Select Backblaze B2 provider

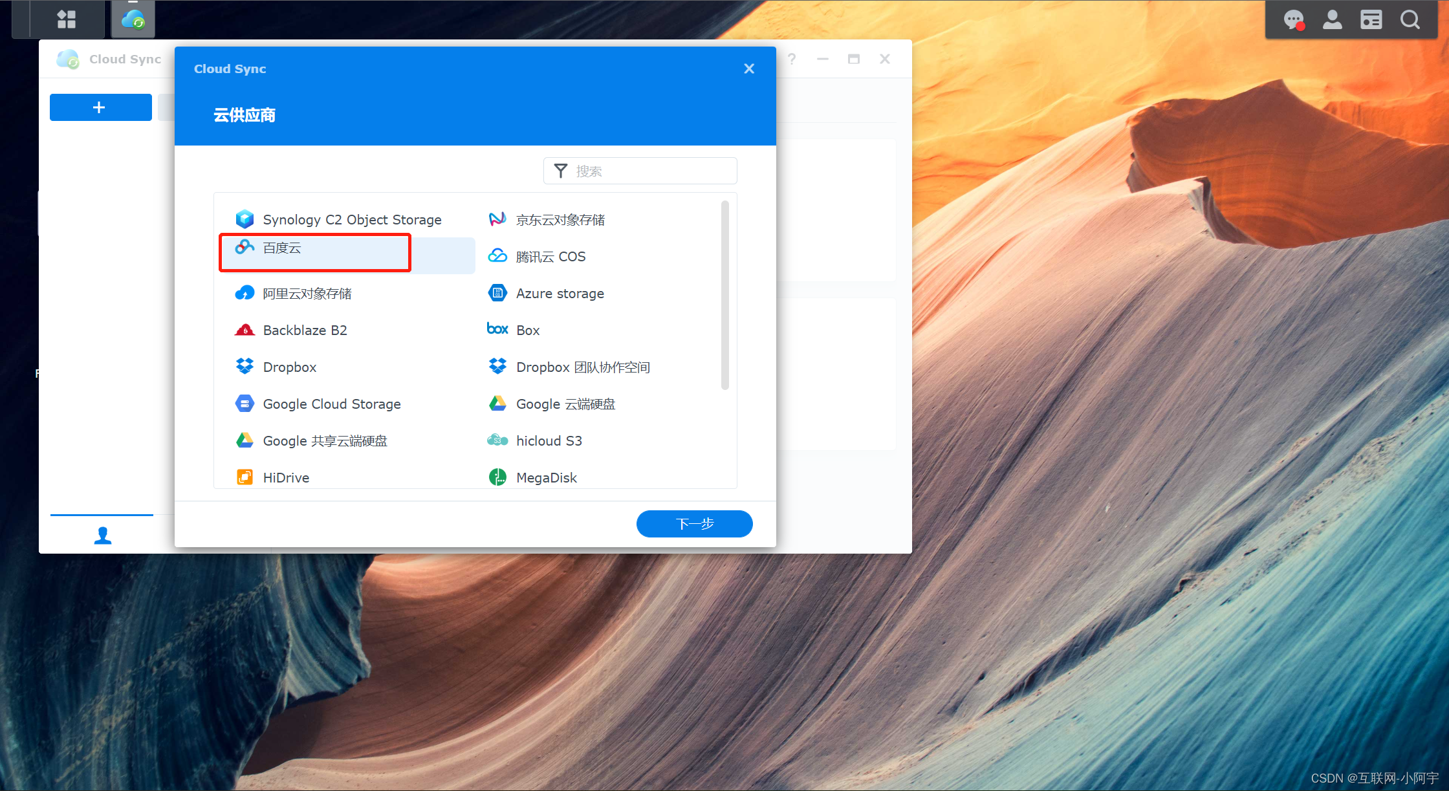(305, 330)
